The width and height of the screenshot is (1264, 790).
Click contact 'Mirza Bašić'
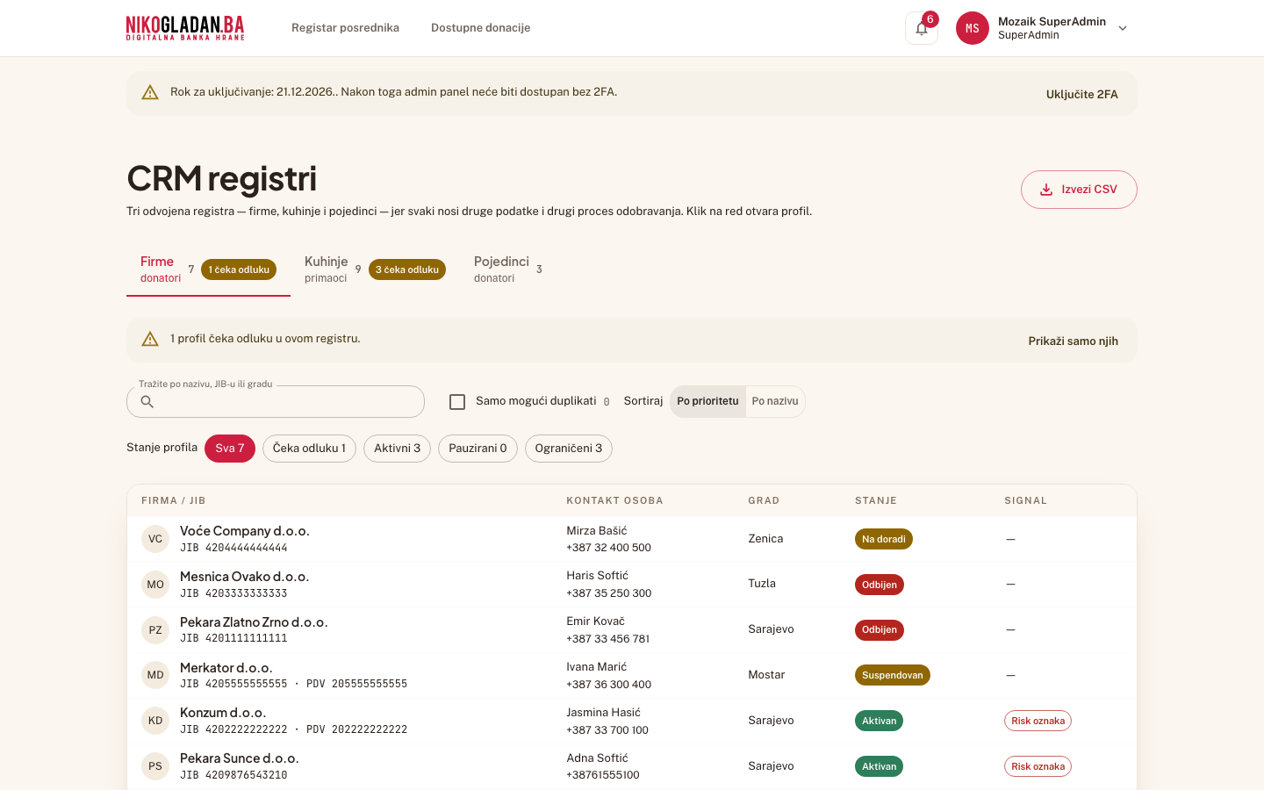pyautogui.click(x=597, y=531)
